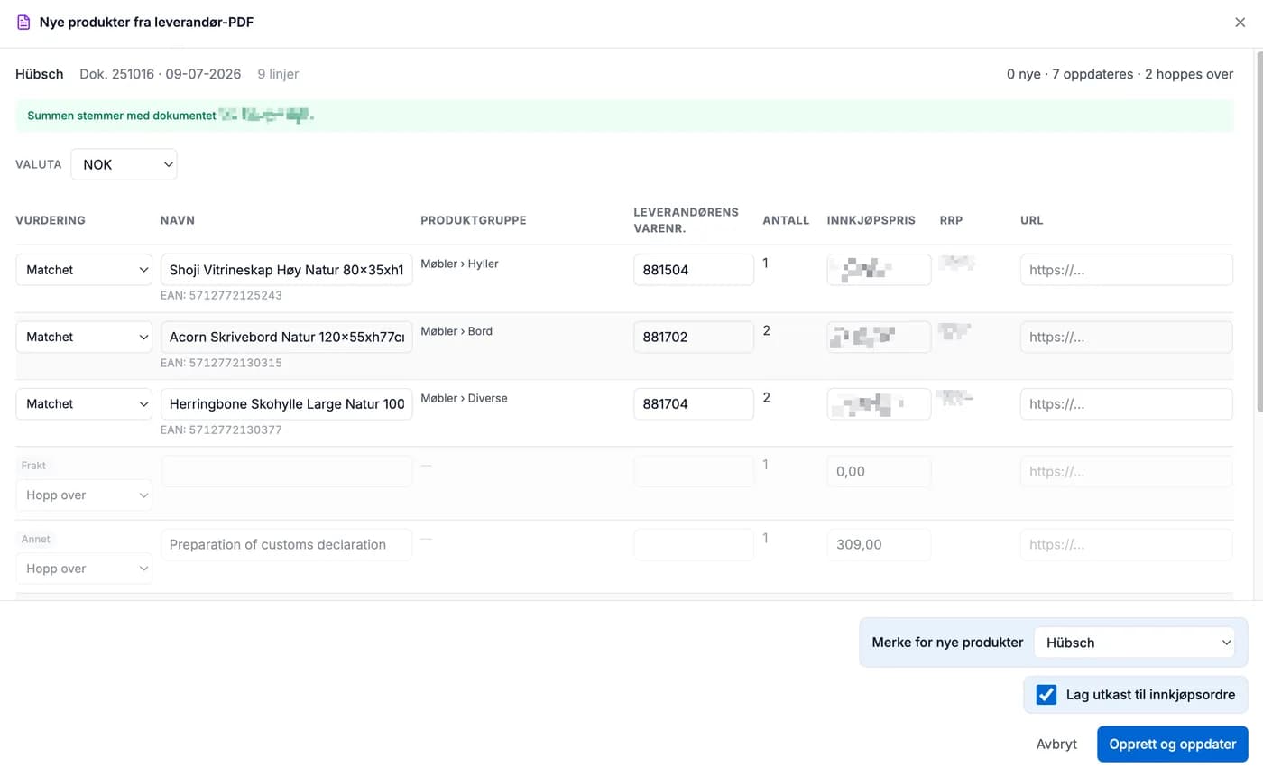The width and height of the screenshot is (1263, 777).
Task: Click the INNKJØPSPRIS column header
Action: pos(871,220)
